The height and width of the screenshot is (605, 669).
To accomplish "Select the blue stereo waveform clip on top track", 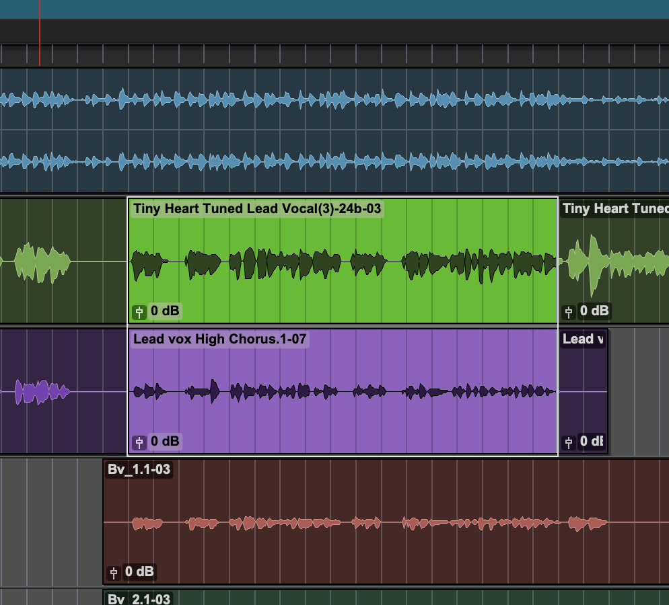I will [x=337, y=131].
